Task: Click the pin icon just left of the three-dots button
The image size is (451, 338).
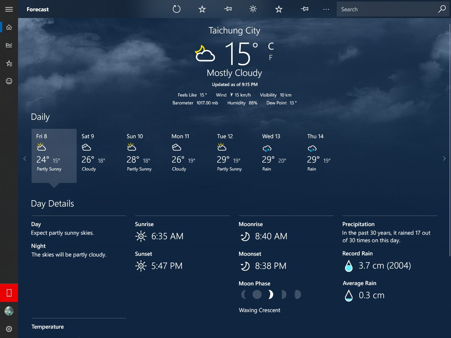Action: click(304, 9)
